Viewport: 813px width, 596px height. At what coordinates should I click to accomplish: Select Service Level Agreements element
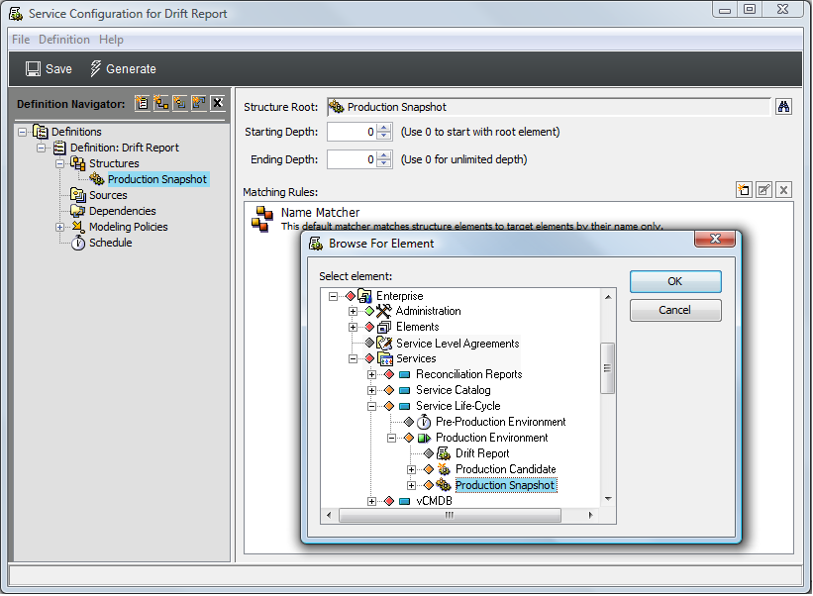click(457, 344)
